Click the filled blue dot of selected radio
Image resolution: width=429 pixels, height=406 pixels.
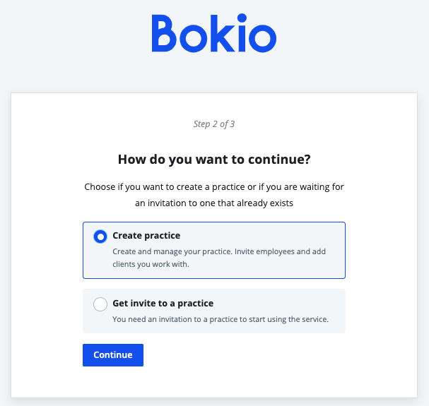point(100,237)
